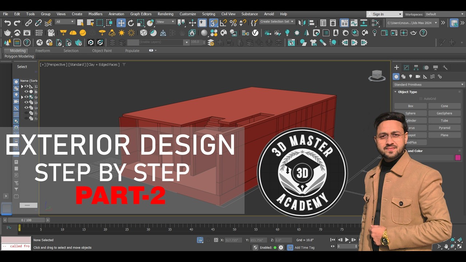Viewport: 466px width, 262px height.
Task: Select the Lights category bulb icon
Action: click(x=411, y=76)
